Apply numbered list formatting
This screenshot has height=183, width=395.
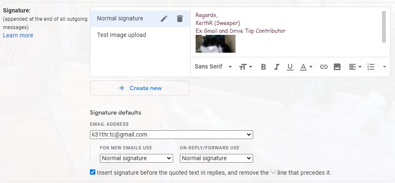[x=371, y=67]
